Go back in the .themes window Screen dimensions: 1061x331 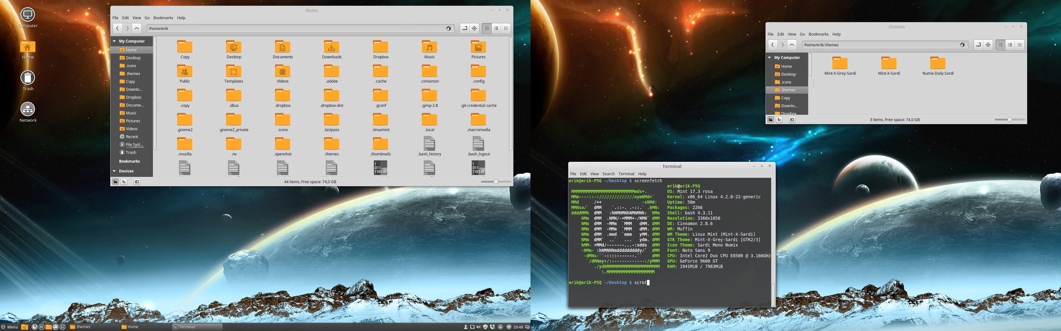pyautogui.click(x=773, y=45)
